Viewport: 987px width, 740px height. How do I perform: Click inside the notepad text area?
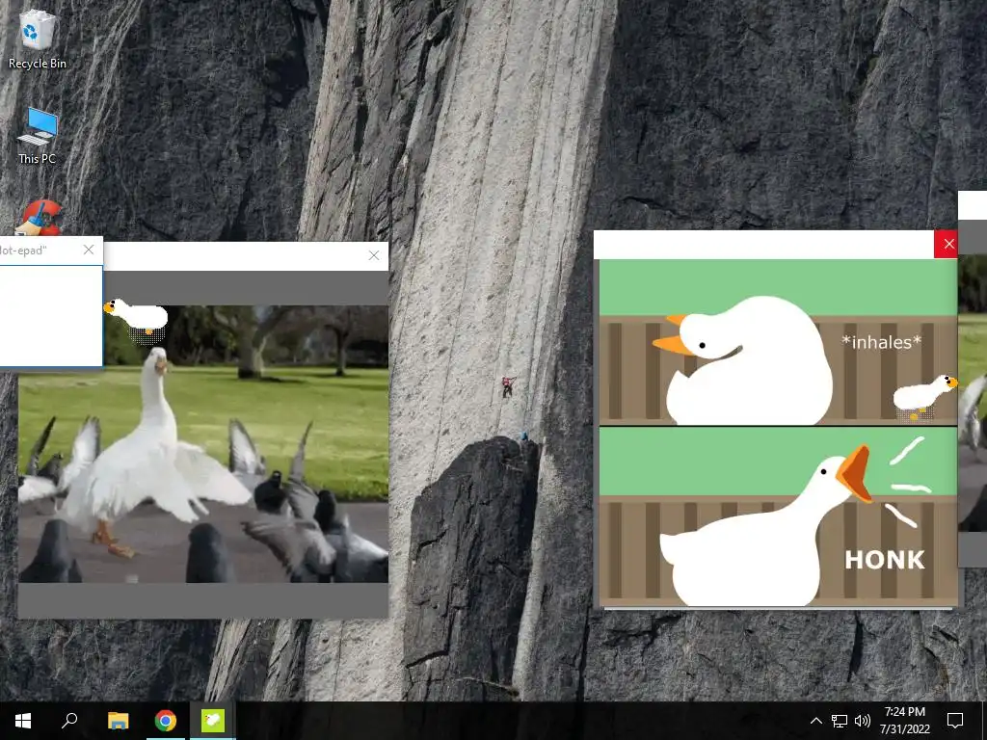coord(50,315)
